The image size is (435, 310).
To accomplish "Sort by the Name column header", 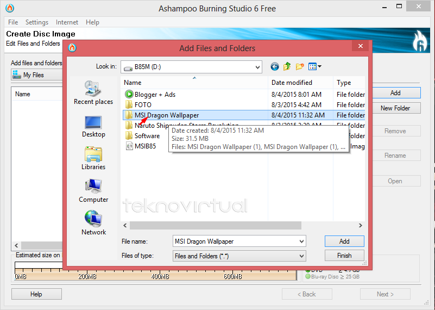I will (194, 83).
